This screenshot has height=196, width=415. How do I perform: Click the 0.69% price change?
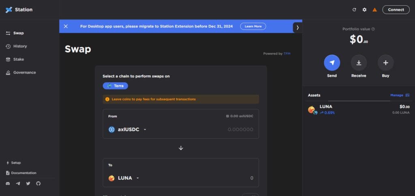coord(327,113)
